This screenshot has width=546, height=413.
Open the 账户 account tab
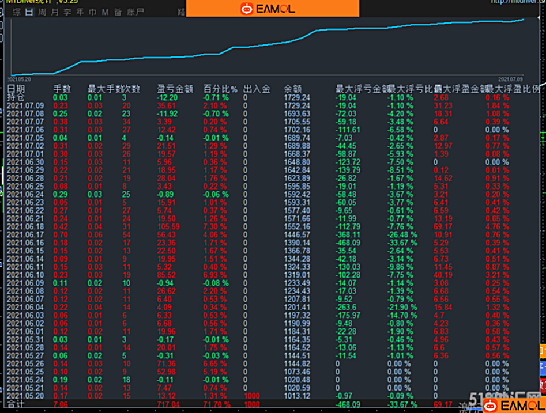(x=135, y=13)
